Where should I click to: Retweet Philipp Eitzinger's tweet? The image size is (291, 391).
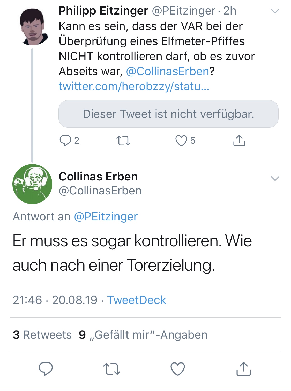click(x=123, y=141)
